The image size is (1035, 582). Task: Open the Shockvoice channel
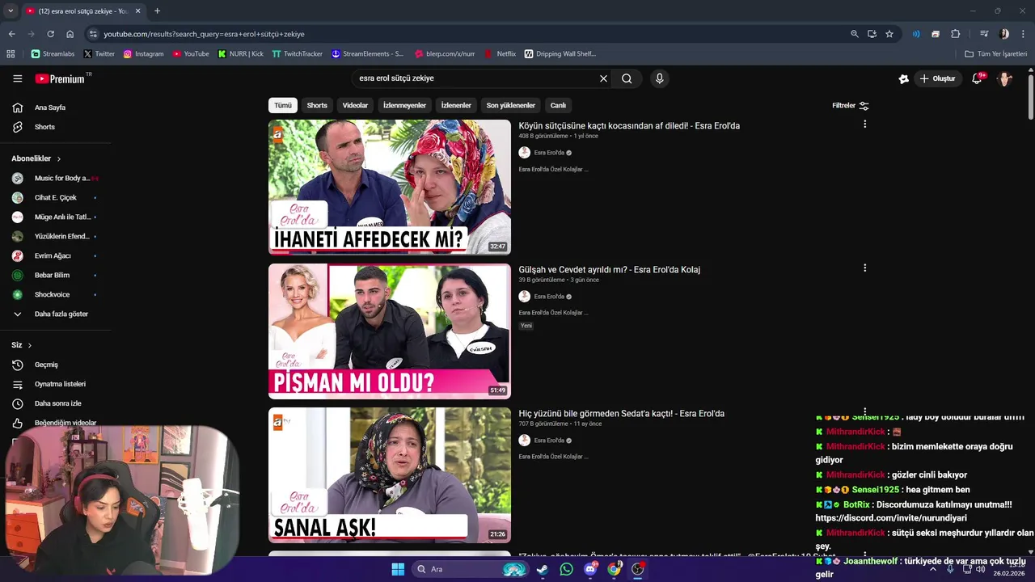point(55,294)
